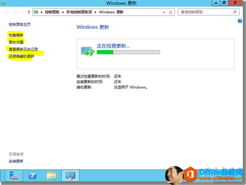This screenshot has height=185, width=246.
Task: Close the Windows 更新 window
Action: tap(235, 3)
